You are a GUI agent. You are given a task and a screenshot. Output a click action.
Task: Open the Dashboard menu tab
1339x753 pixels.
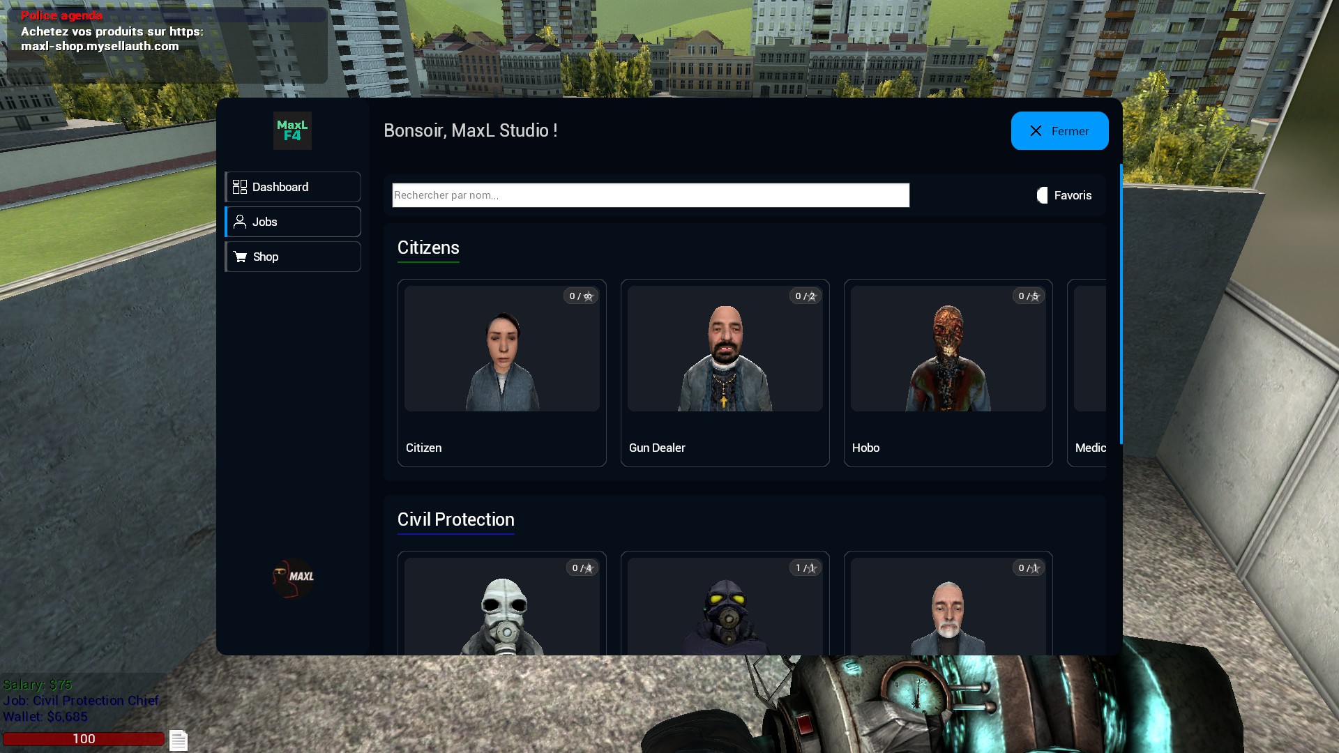coord(293,187)
